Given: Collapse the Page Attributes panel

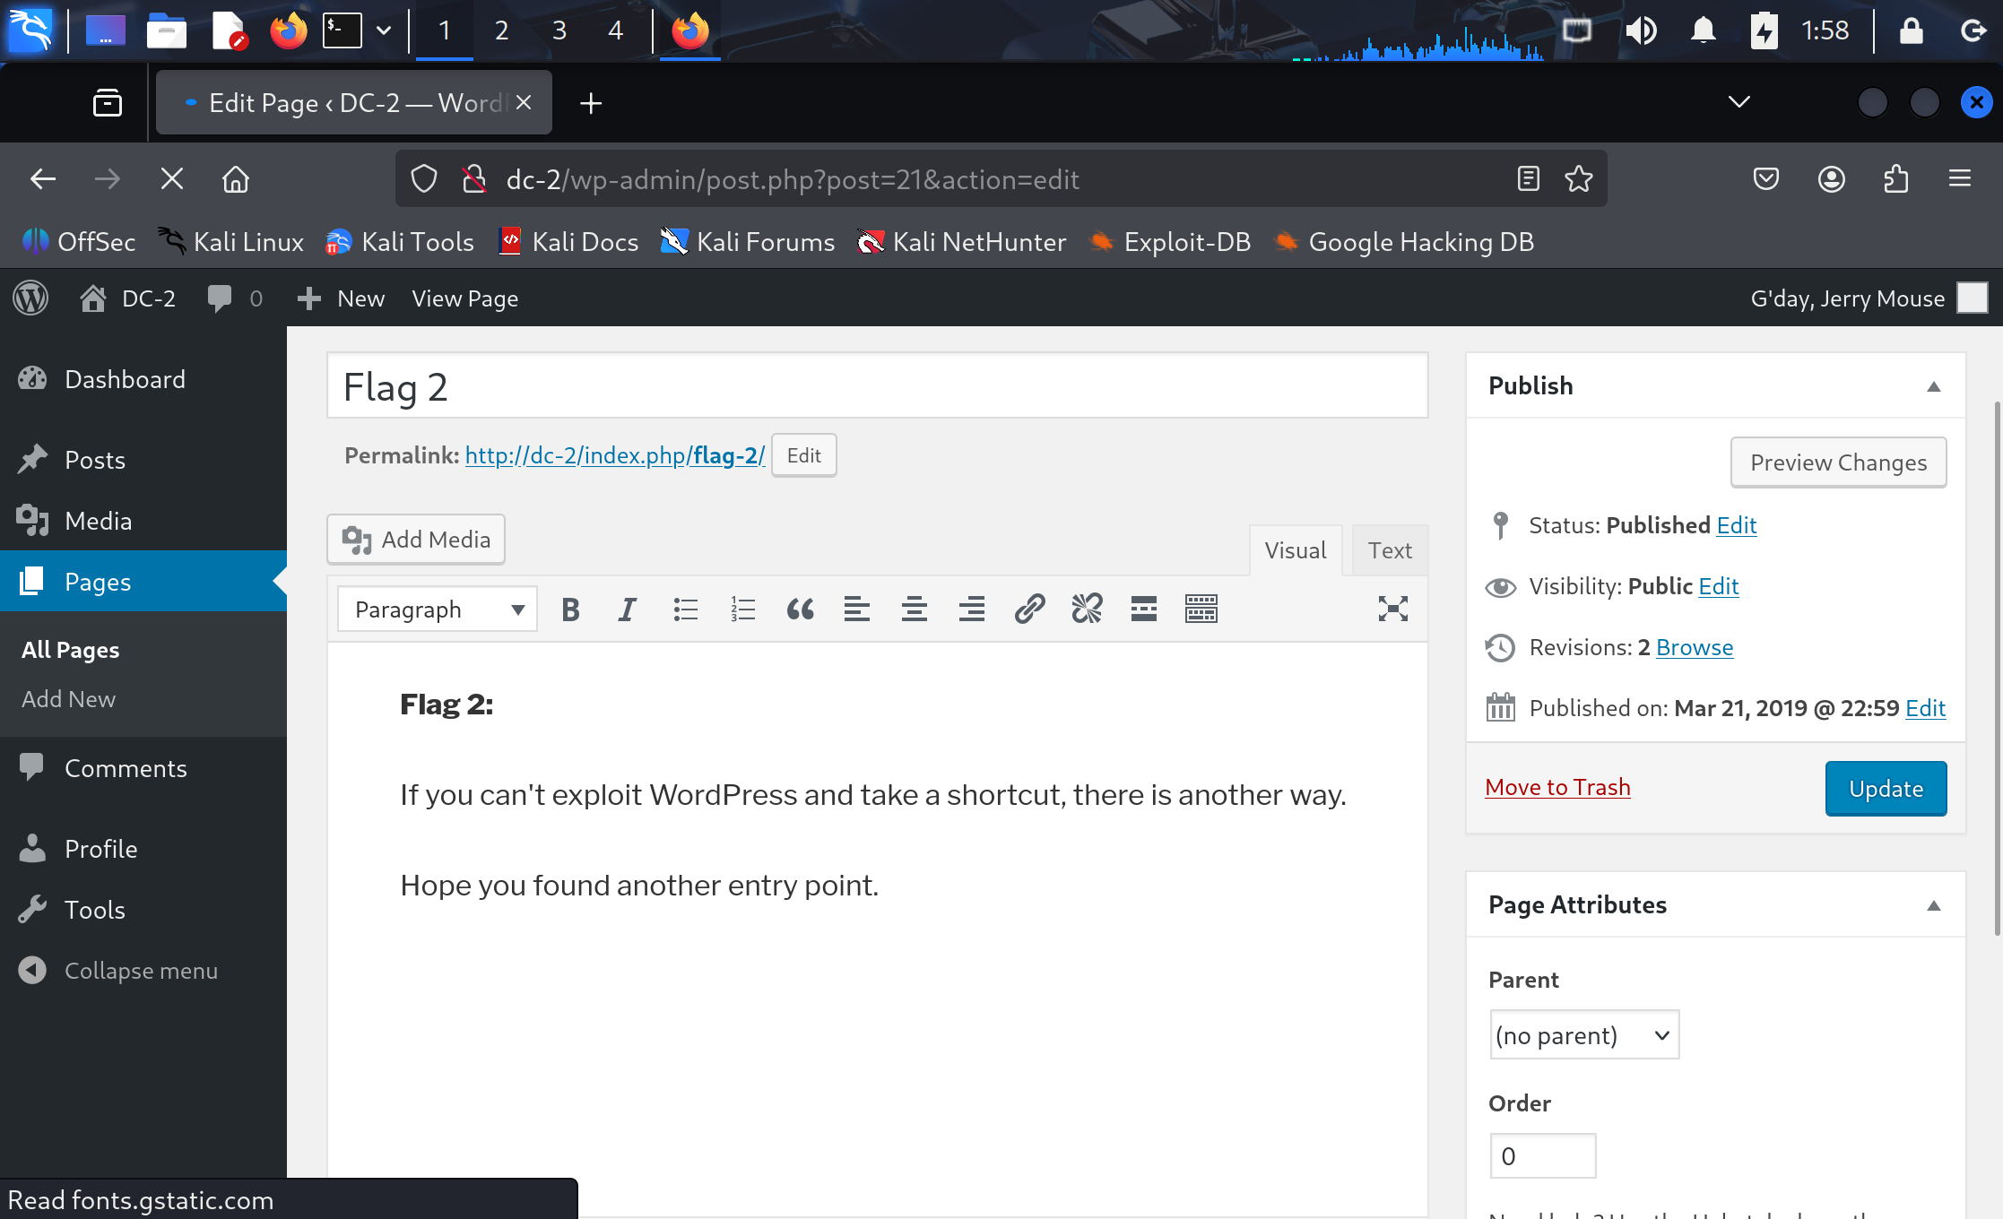Looking at the screenshot, I should pos(1933,905).
